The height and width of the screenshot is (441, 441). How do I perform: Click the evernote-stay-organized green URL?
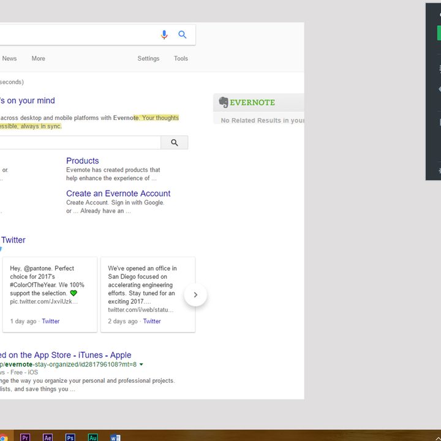68,364
